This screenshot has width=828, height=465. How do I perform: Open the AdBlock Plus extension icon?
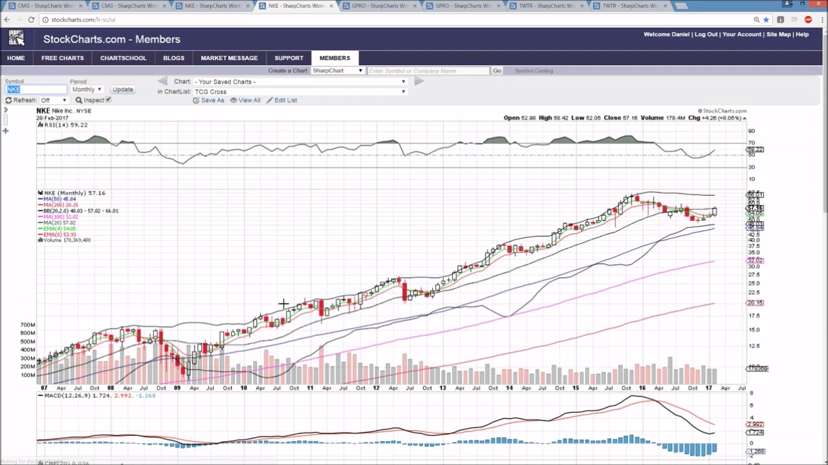point(808,19)
